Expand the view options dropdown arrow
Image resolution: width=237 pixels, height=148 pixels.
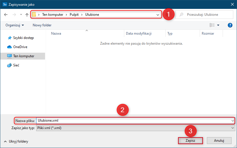[x=218, y=25]
